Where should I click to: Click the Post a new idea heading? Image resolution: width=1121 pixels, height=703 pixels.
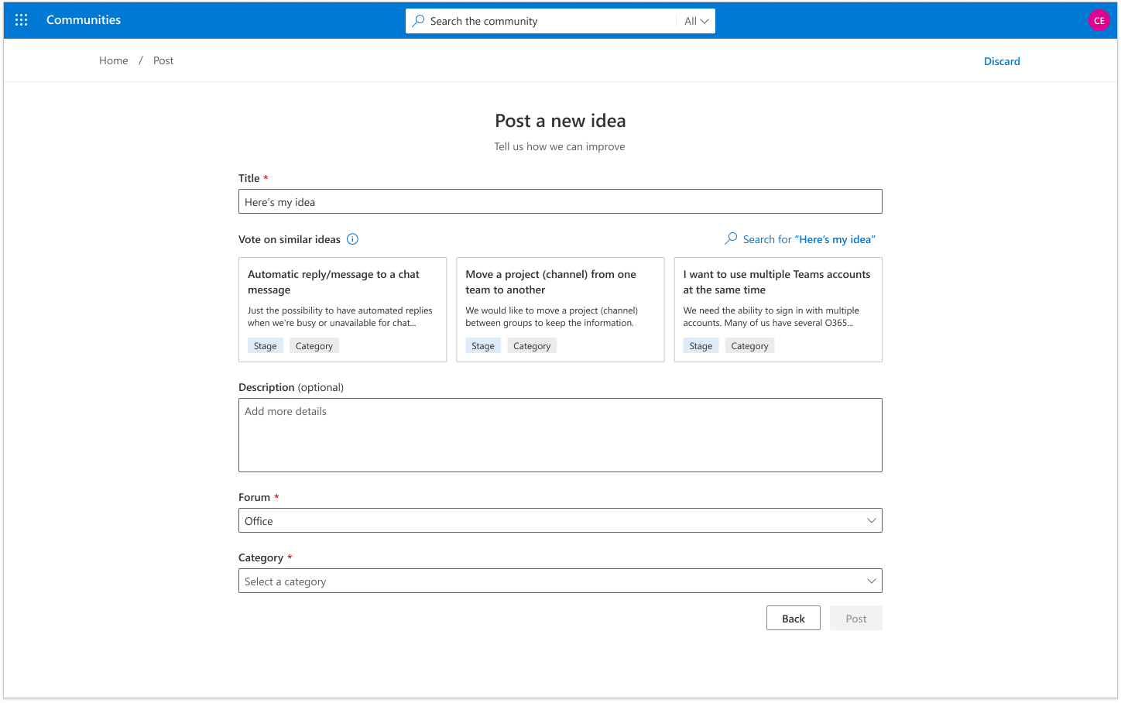point(560,121)
